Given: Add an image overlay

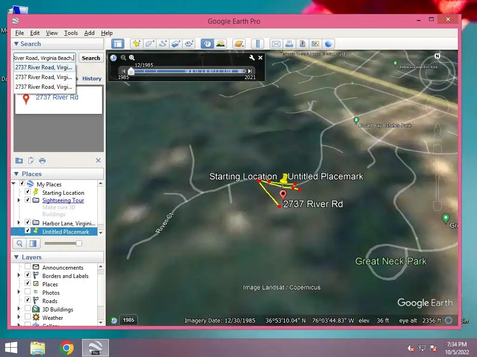Looking at the screenshot, I should tap(176, 44).
